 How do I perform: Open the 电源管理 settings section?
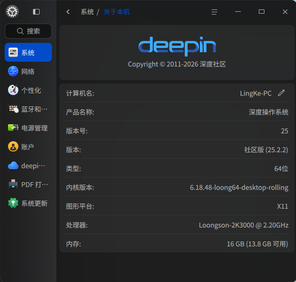point(28,128)
